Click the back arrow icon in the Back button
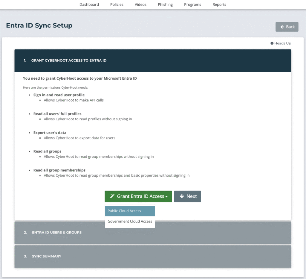This screenshot has height=279, width=306. pyautogui.click(x=283, y=27)
